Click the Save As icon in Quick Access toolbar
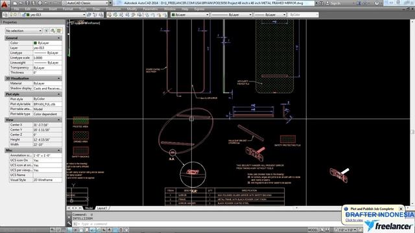This screenshot has height=233, width=415. coord(33,3)
